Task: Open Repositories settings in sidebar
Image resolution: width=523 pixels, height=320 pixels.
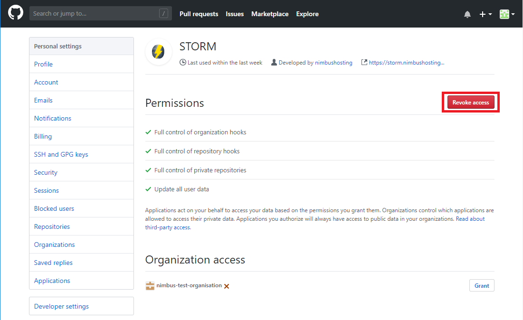Action: click(x=81, y=226)
